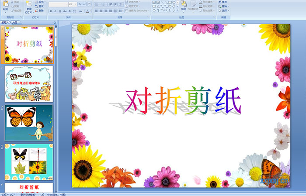Select the Right Arrow shape
The height and width of the screenshot is (196, 306).
[x=170, y=6]
